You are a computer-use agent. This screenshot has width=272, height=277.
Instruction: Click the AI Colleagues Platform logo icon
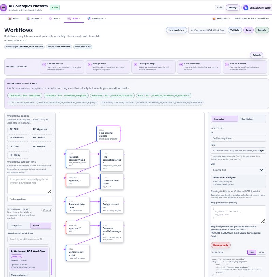[x=3, y=7]
